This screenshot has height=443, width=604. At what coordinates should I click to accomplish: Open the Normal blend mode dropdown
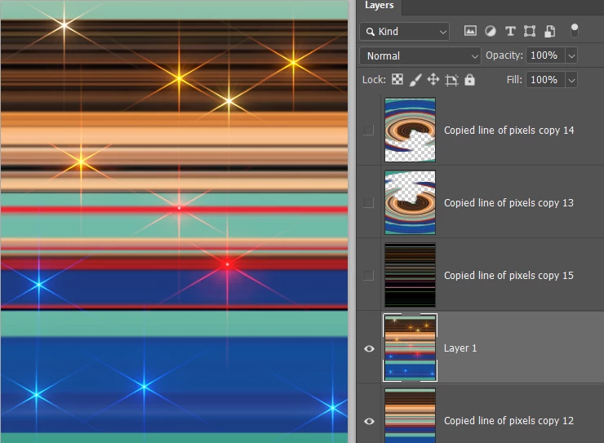pos(420,55)
